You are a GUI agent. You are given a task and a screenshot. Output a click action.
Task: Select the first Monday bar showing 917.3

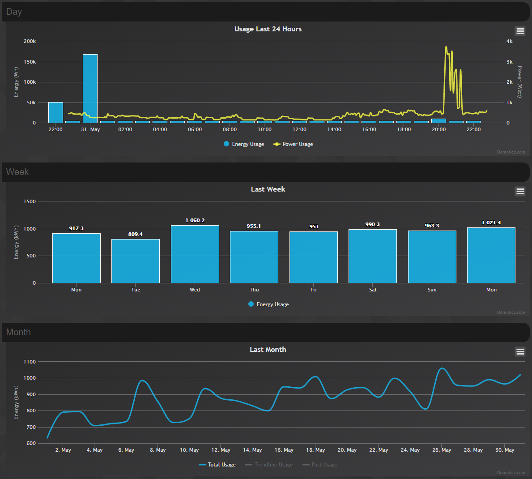77,258
